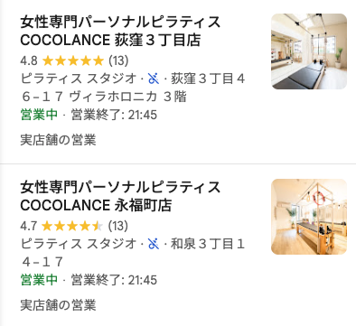
Task: Click the (13) review count for 荻窪3丁目店
Action: pyautogui.click(x=118, y=61)
